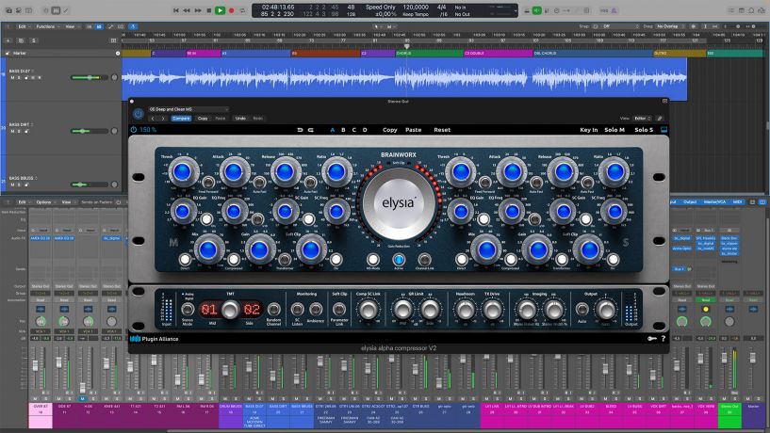Toggle the Soft Clip Parameter Link button
The image size is (770, 433).
(339, 309)
